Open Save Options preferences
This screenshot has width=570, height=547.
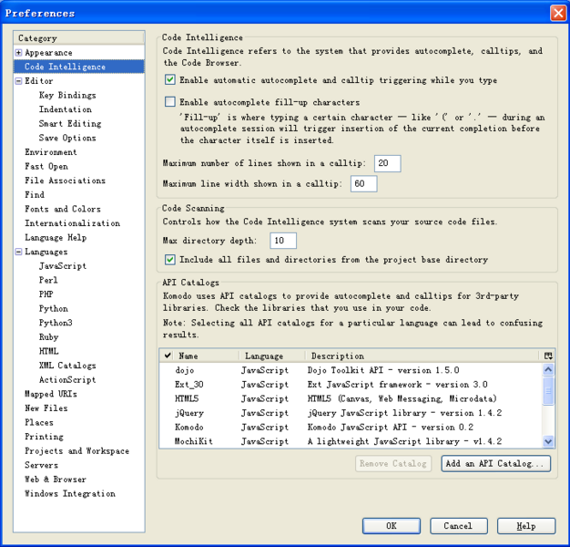(67, 138)
